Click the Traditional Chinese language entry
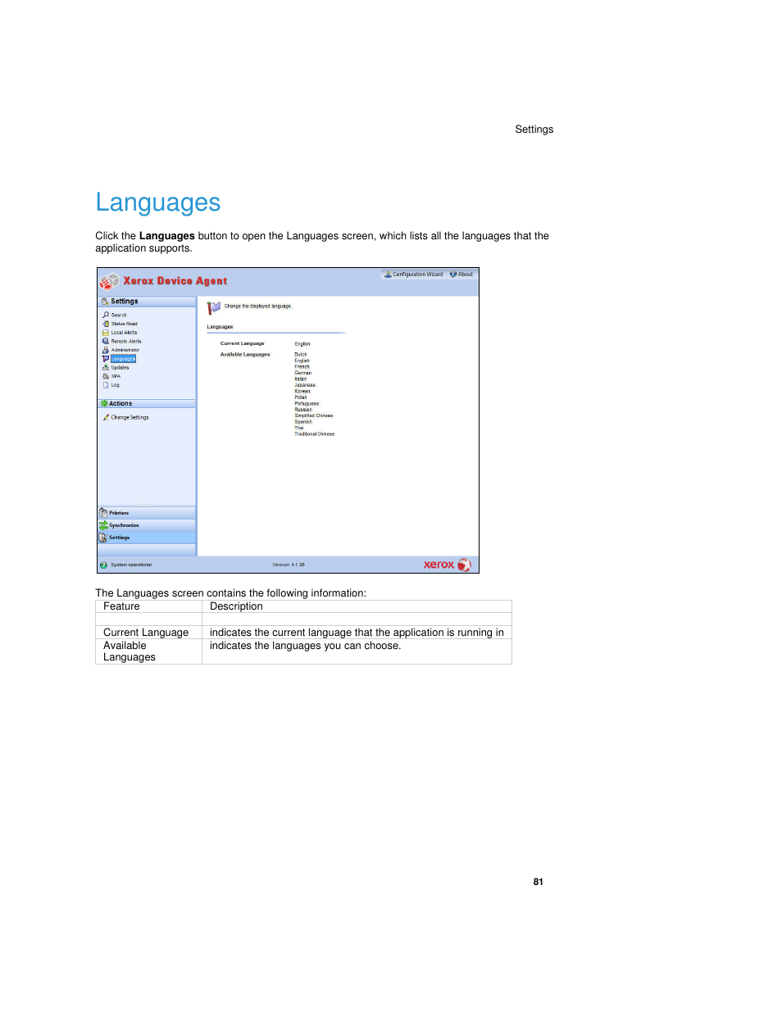Screen dimensions: 782x1012 click(x=314, y=434)
